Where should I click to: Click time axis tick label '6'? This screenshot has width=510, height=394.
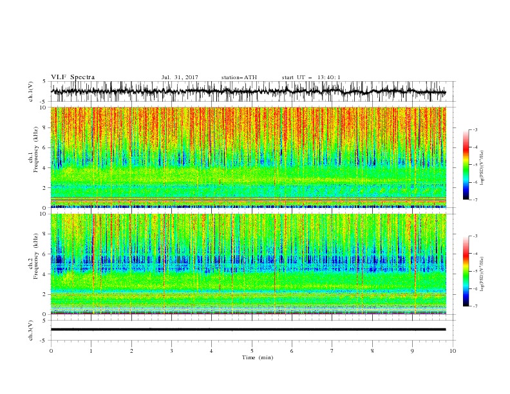tap(292, 351)
